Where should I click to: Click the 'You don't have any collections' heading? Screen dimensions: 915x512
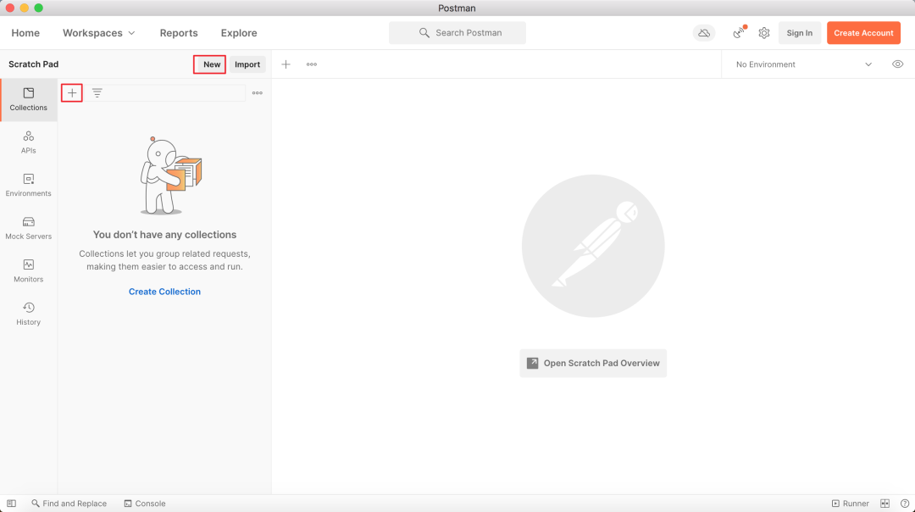pyautogui.click(x=164, y=235)
